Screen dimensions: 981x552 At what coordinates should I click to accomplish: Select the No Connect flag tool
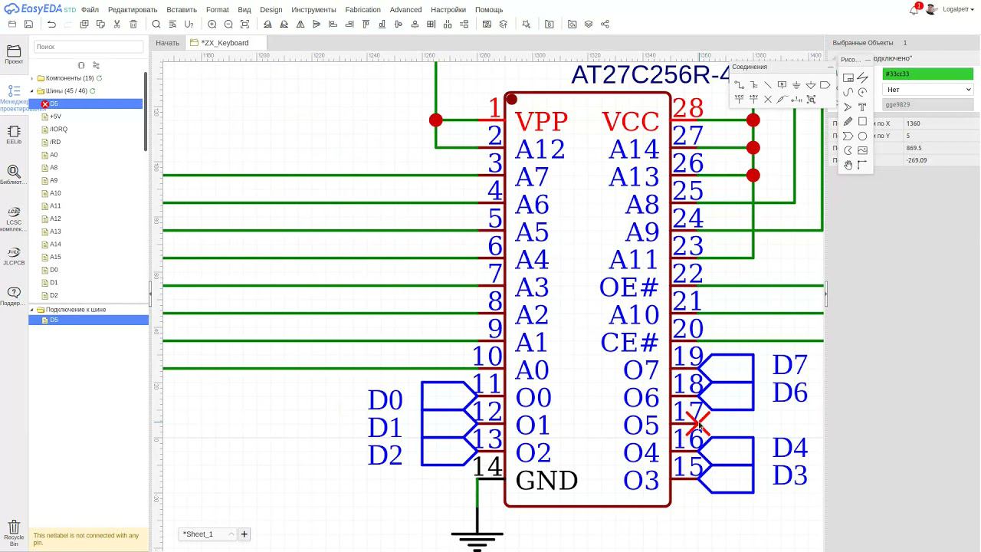pyautogui.click(x=768, y=100)
